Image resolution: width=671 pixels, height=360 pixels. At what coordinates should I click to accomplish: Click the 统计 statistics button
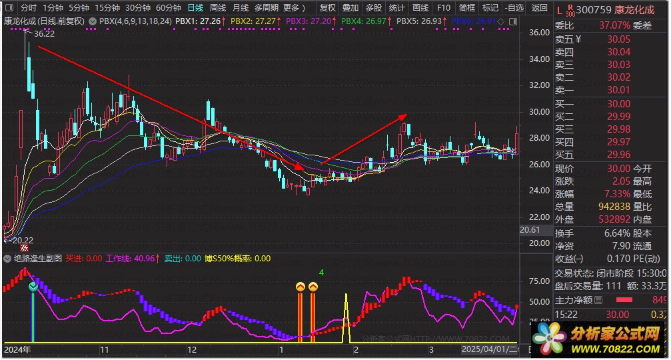pyautogui.click(x=396, y=8)
